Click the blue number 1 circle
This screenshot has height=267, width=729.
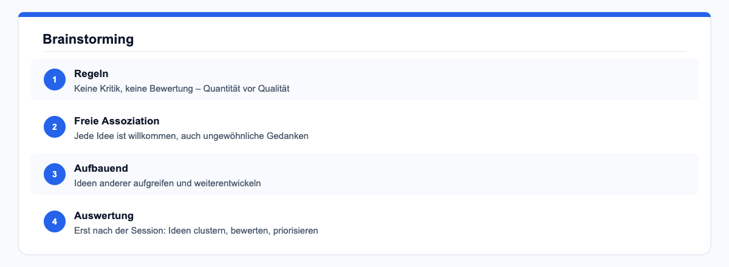[55, 79]
